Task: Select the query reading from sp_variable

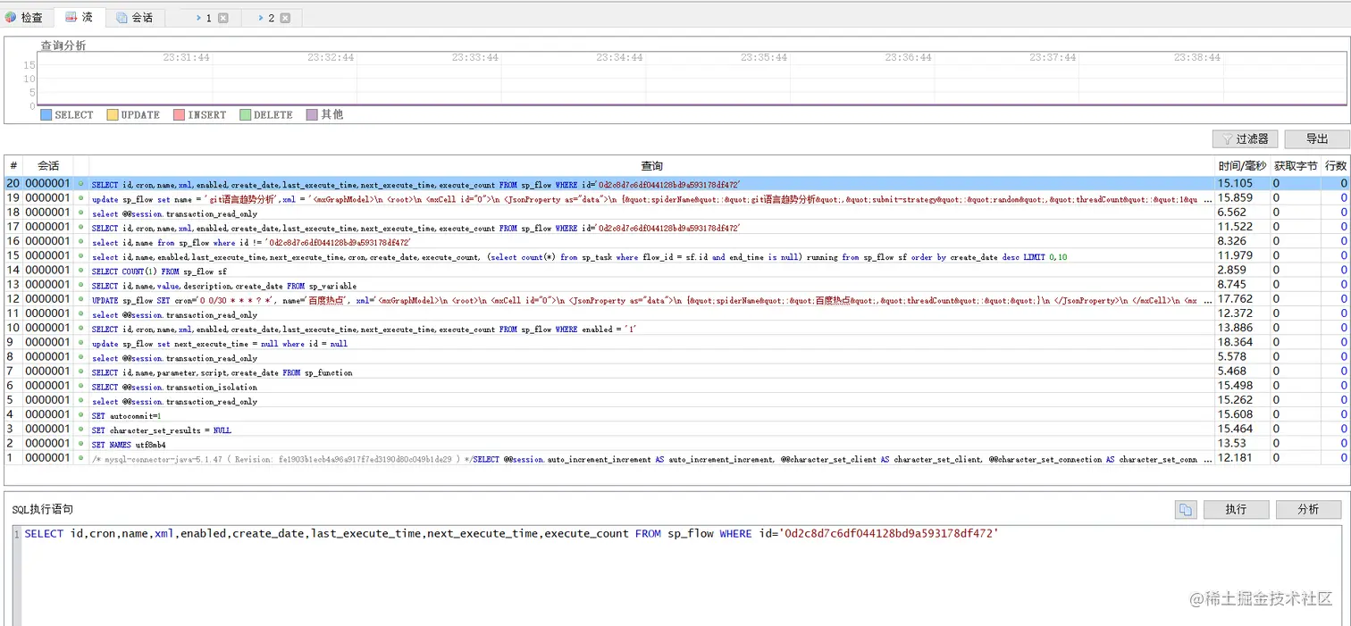Action: [x=224, y=285]
